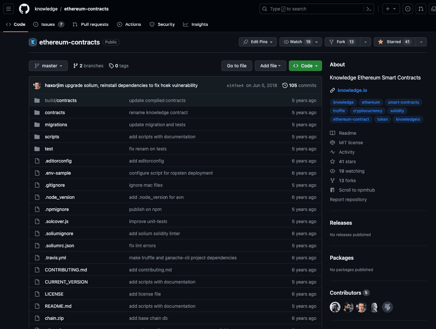Click the history clock icon for commits
The height and width of the screenshot is (329, 436).
[x=285, y=85]
